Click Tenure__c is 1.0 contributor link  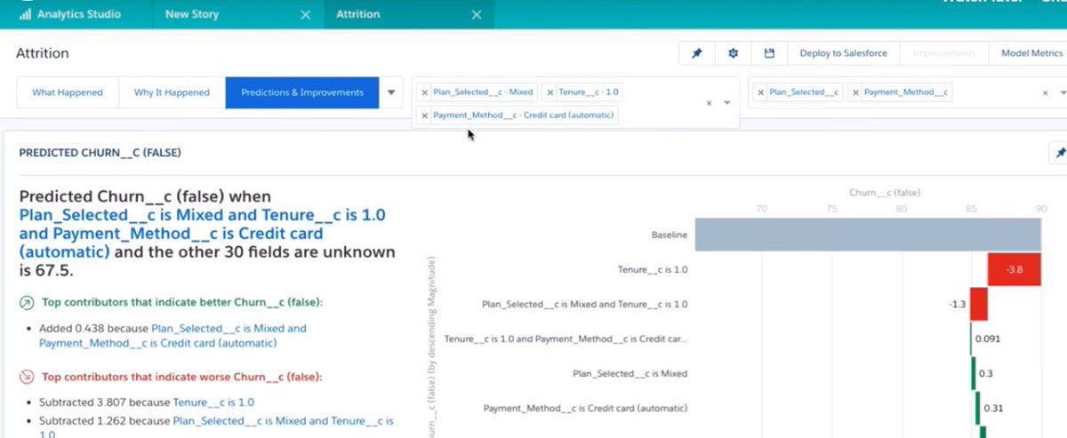click(213, 402)
